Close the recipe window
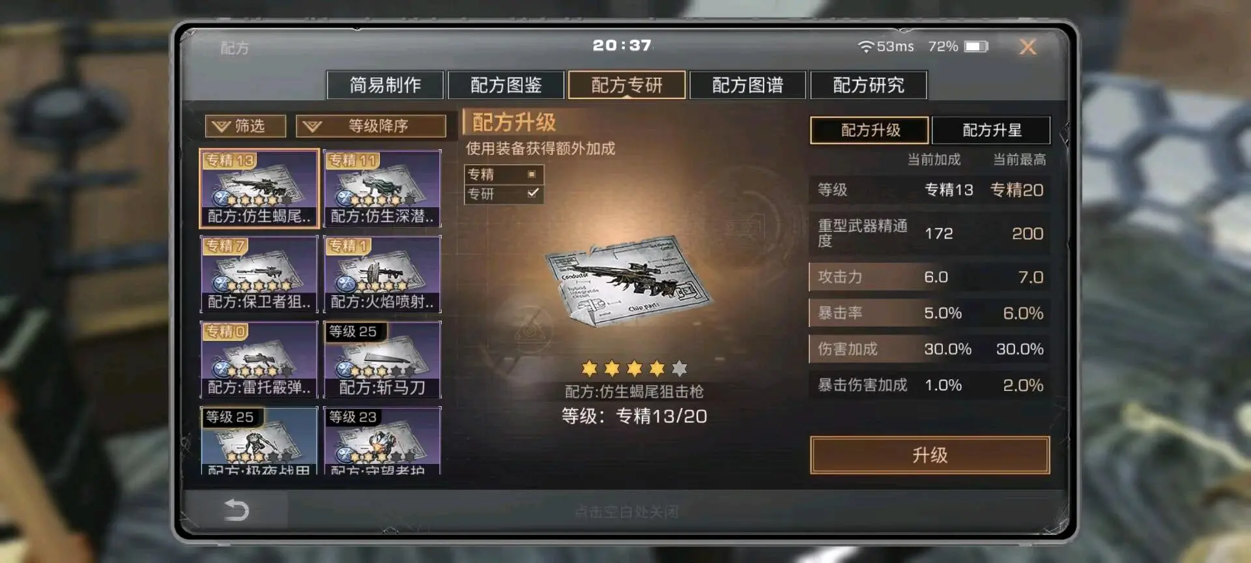Image resolution: width=1251 pixels, height=563 pixels. click(x=1028, y=47)
